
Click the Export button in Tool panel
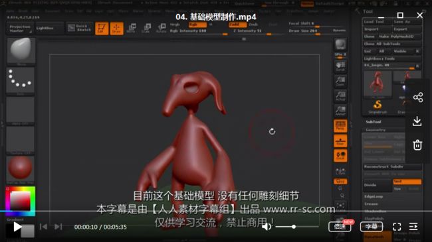pyautogui.click(x=407, y=29)
